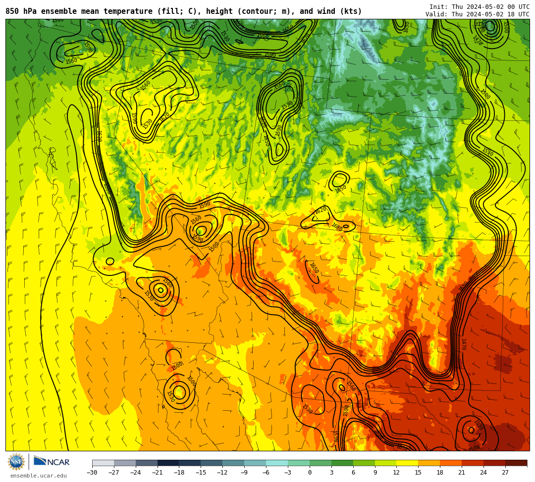This screenshot has height=482, width=535.
Task: Click the 'Valid: Thu 2024-05-02 18 UTC' line
Action: click(478, 14)
